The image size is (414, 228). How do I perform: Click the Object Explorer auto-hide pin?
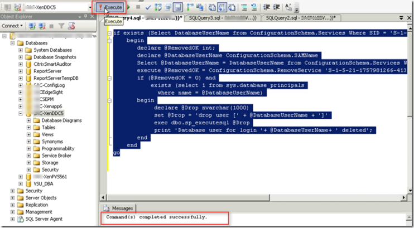point(85,17)
